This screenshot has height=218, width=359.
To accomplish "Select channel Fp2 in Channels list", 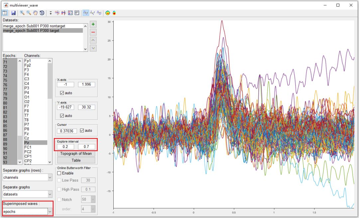I will click(x=36, y=65).
